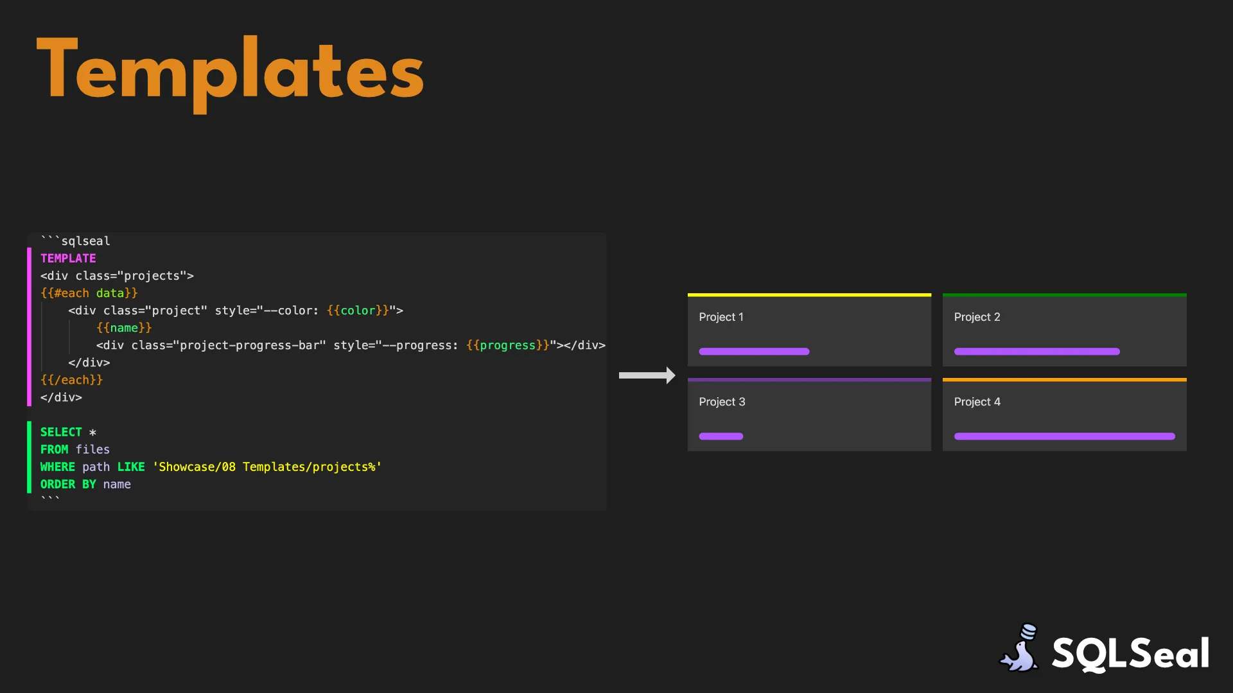Click the SELECT keyword in the query
Image resolution: width=1233 pixels, height=693 pixels.
61,432
